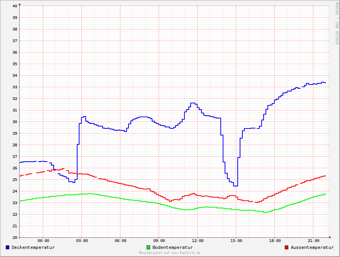The width and height of the screenshot is (340, 257).
Task: Click the blue Deckentemperatur legend swatch
Action: pos(8,247)
